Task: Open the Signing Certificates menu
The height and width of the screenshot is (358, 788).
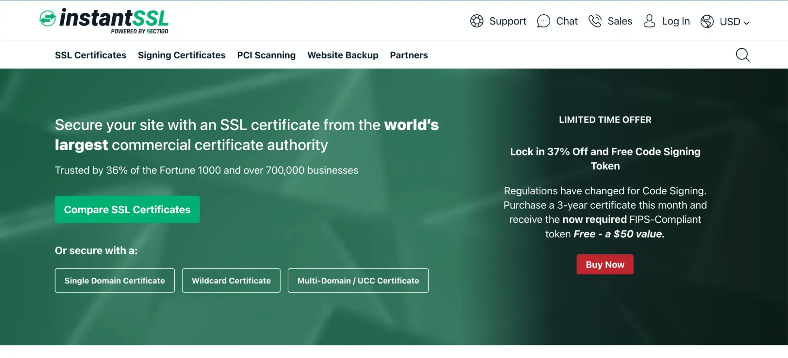Action: (x=182, y=55)
